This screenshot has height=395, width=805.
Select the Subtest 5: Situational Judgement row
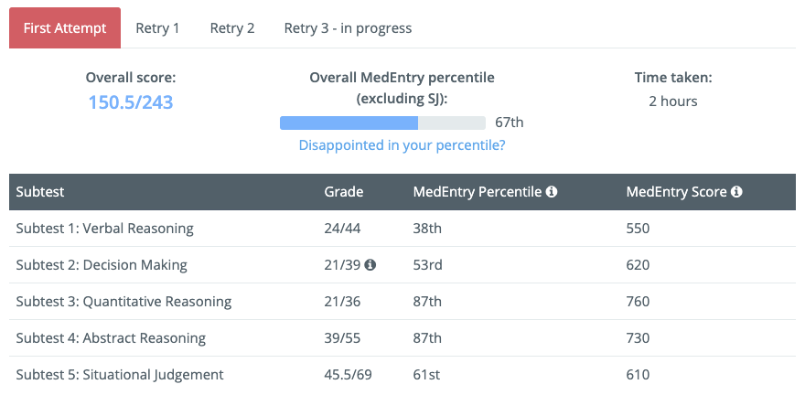coord(402,375)
